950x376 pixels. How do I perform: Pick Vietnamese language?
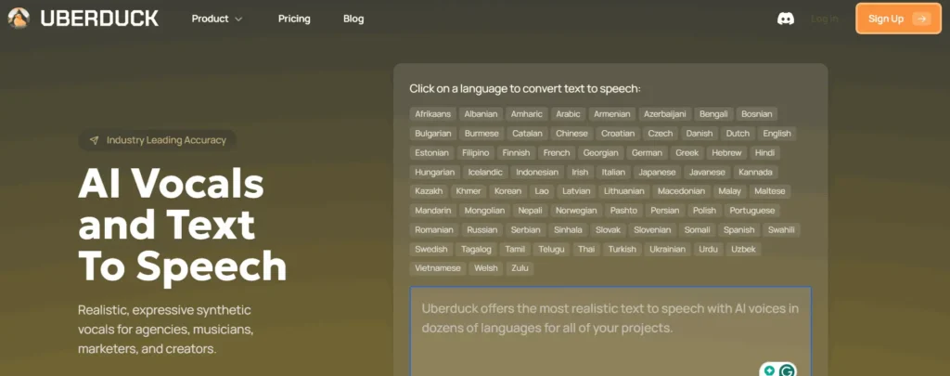point(438,268)
